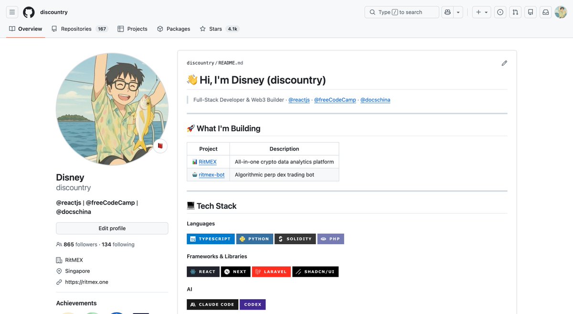Viewport: 573px width, 314px height.
Task: Open Pull requests icon in header
Action: [x=515, y=12]
